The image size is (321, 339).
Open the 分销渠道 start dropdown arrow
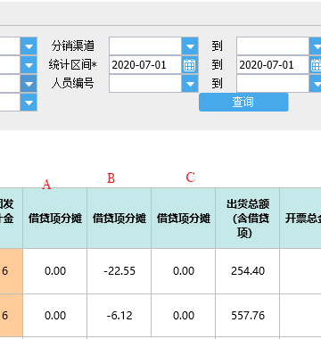tap(190, 46)
